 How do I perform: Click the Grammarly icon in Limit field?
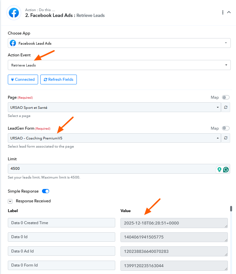coord(226,169)
